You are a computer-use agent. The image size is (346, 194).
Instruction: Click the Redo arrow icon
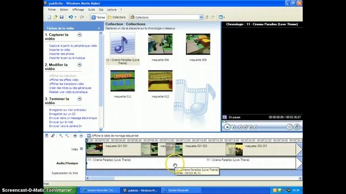coord(82,17)
